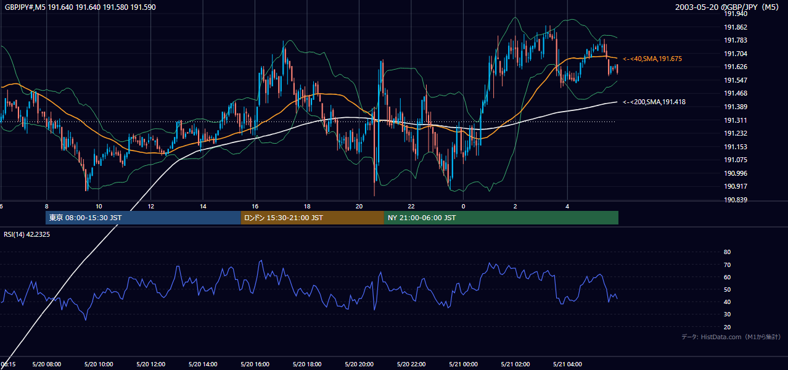The width and height of the screenshot is (788, 370).
Task: Click RSI scale value 60
Action: [x=727, y=277]
